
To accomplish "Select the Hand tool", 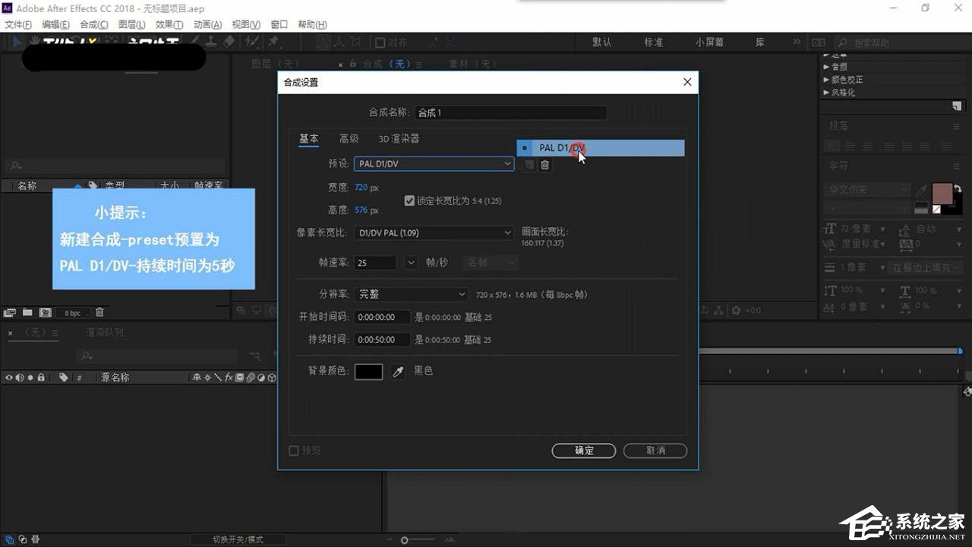I will tap(34, 42).
